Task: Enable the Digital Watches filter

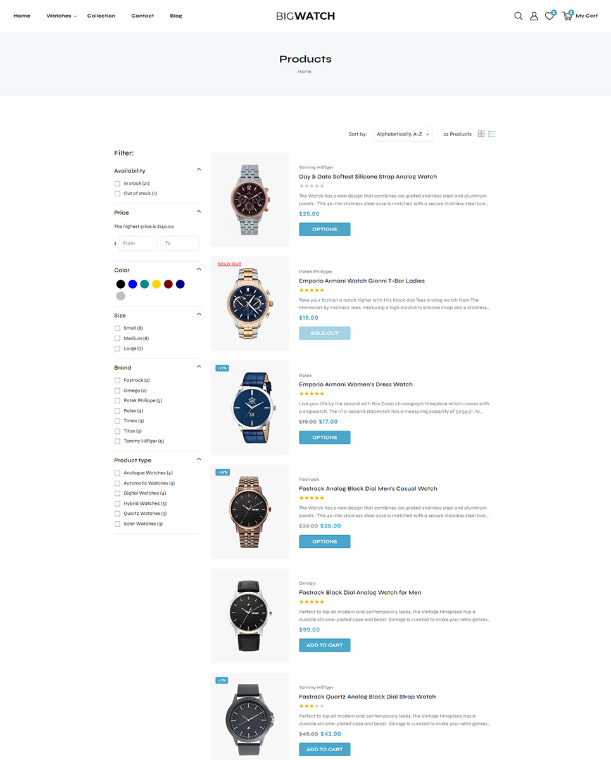Action: (x=117, y=493)
